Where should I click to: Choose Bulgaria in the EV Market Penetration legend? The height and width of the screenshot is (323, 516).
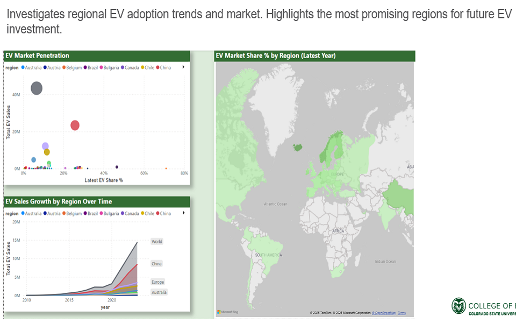point(109,68)
